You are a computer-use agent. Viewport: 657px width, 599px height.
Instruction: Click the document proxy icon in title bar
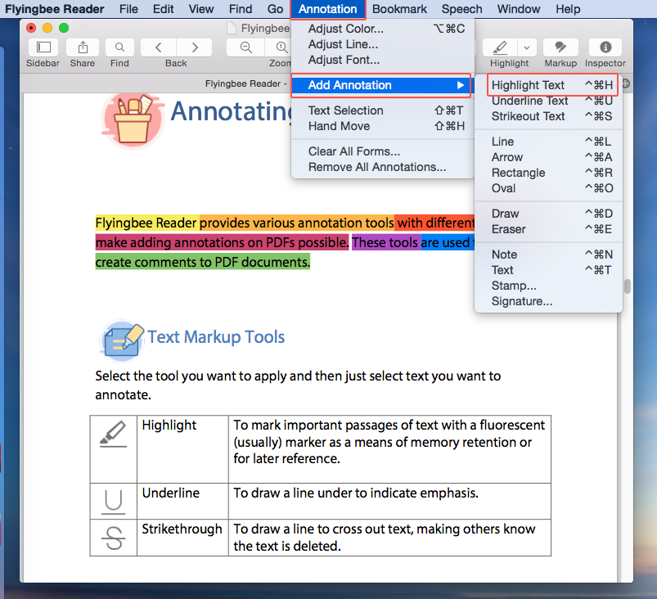pos(232,28)
